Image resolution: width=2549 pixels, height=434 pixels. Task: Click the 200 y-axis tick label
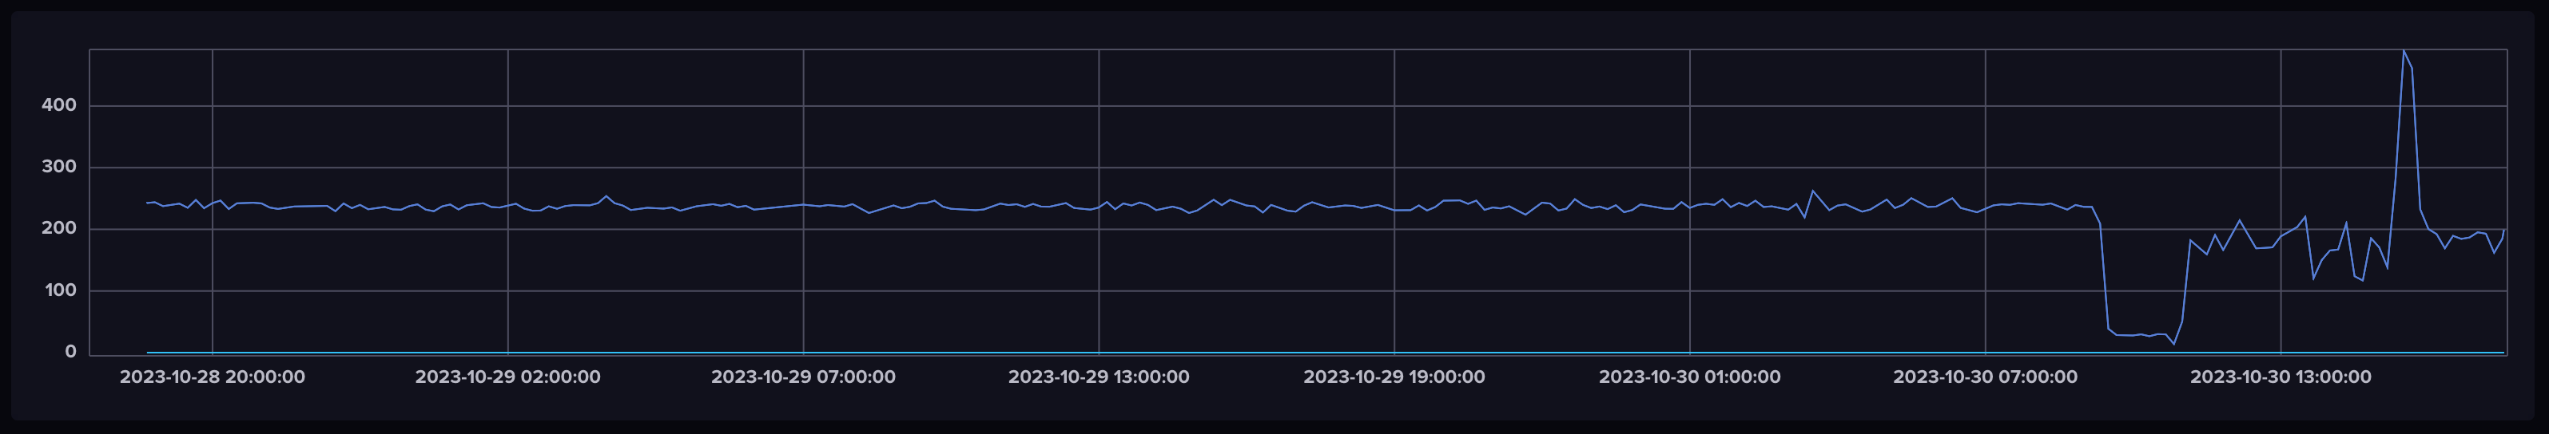(58, 228)
